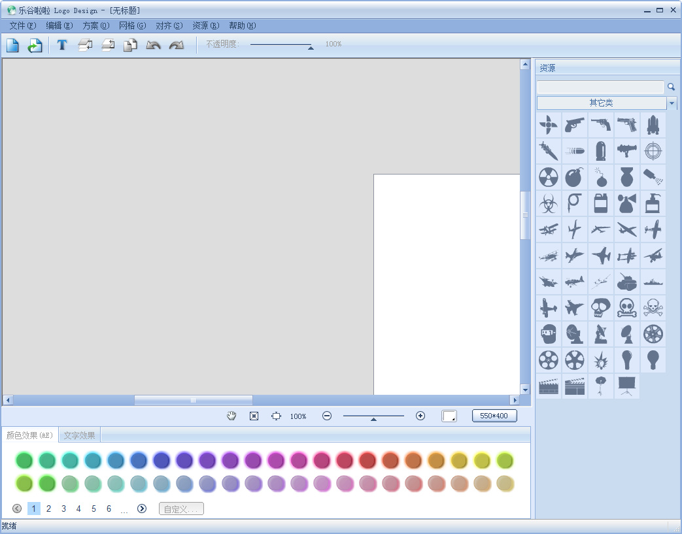This screenshot has height=534, width=682.
Task: Select the hand pan tool
Action: pyautogui.click(x=231, y=416)
